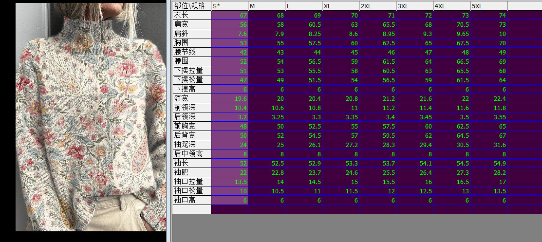This screenshot has height=242, width=542.
Task: Select the 3XL size column header
Action: (415, 6)
